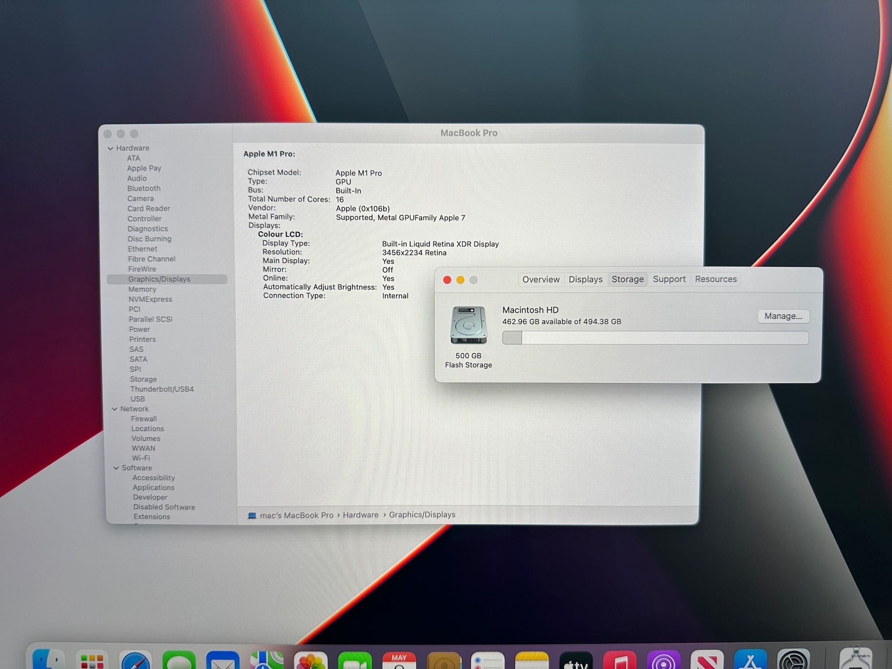
Task: Select Fibre Channel in the sidebar
Action: [x=152, y=259]
